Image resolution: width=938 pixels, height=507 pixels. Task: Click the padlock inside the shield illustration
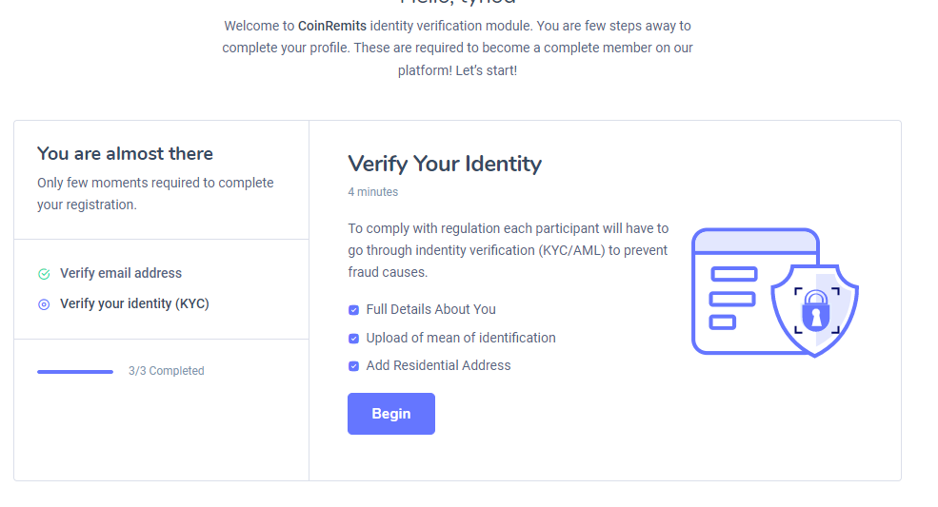[815, 312]
